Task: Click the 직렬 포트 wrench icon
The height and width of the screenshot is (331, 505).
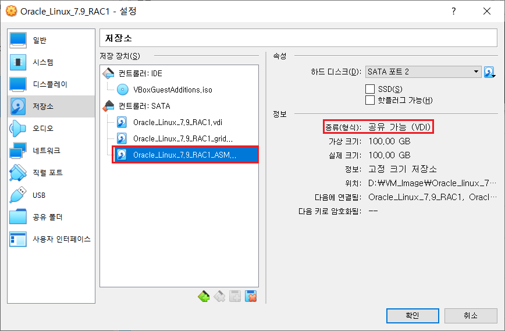Action: pyautogui.click(x=18, y=173)
